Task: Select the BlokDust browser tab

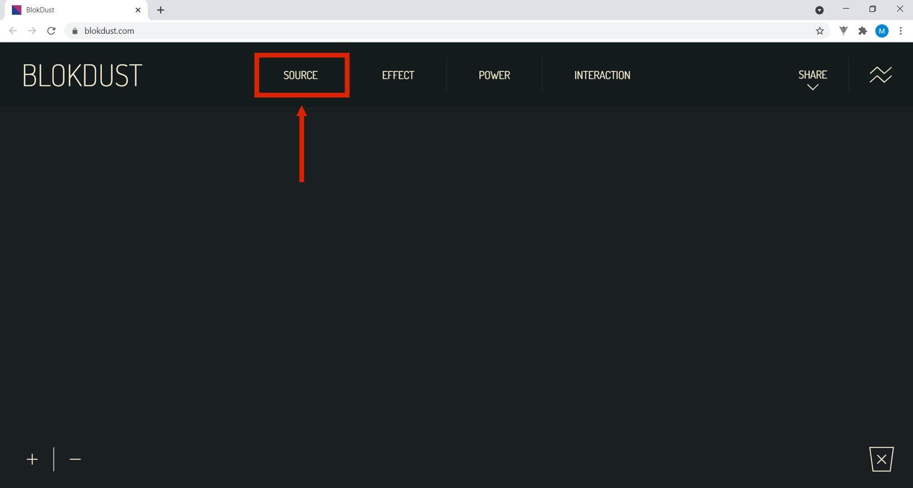Action: tap(76, 10)
